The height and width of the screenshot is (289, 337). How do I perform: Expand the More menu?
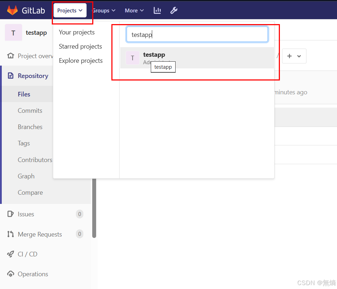(134, 11)
